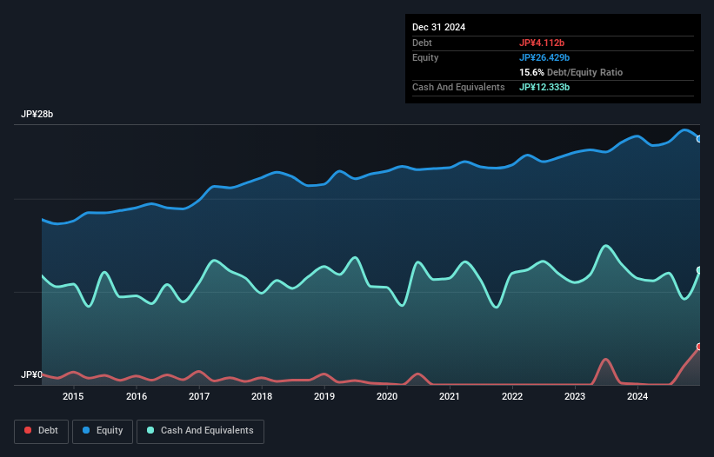
Task: Toggle the Equity legend button
Action: (103, 431)
